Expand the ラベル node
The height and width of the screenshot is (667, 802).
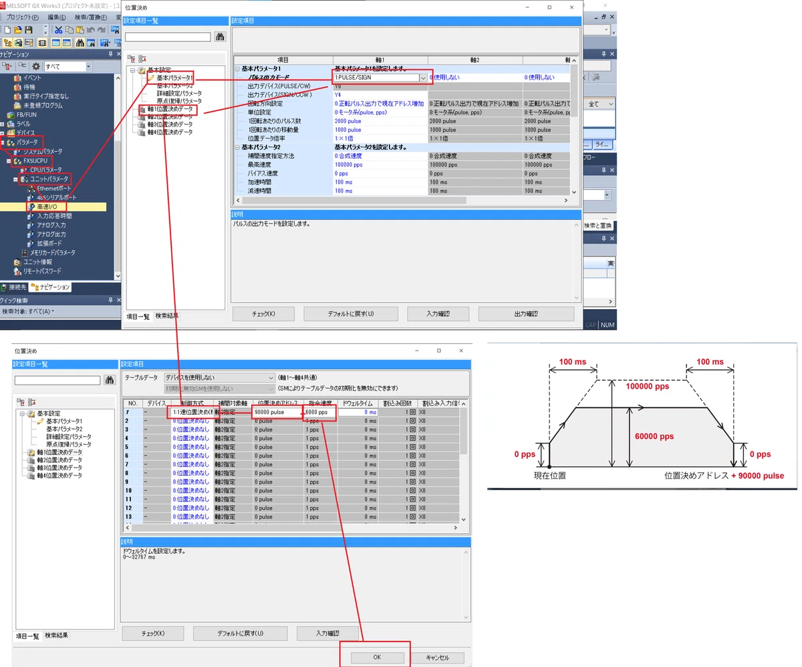point(3,124)
